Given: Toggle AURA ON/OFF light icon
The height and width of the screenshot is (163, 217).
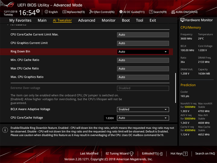Looking at the screenshot, I should [173, 12].
